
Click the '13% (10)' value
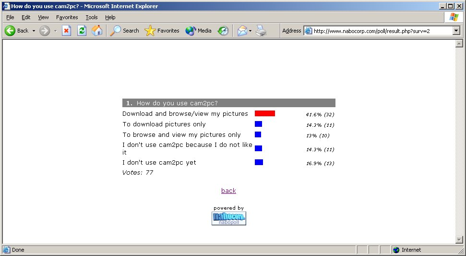[x=318, y=136]
